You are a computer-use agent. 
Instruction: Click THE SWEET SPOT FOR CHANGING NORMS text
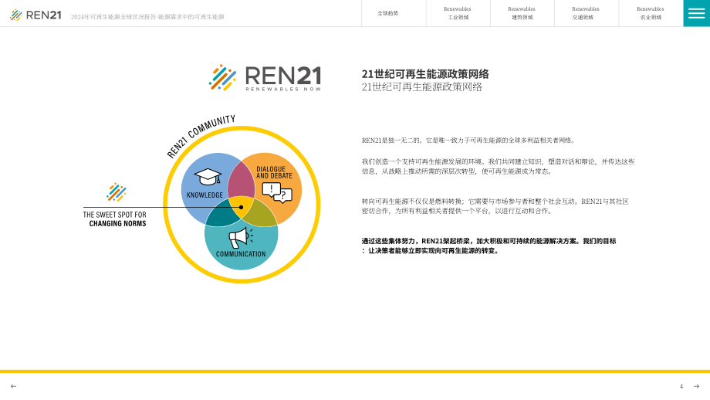[115, 219]
